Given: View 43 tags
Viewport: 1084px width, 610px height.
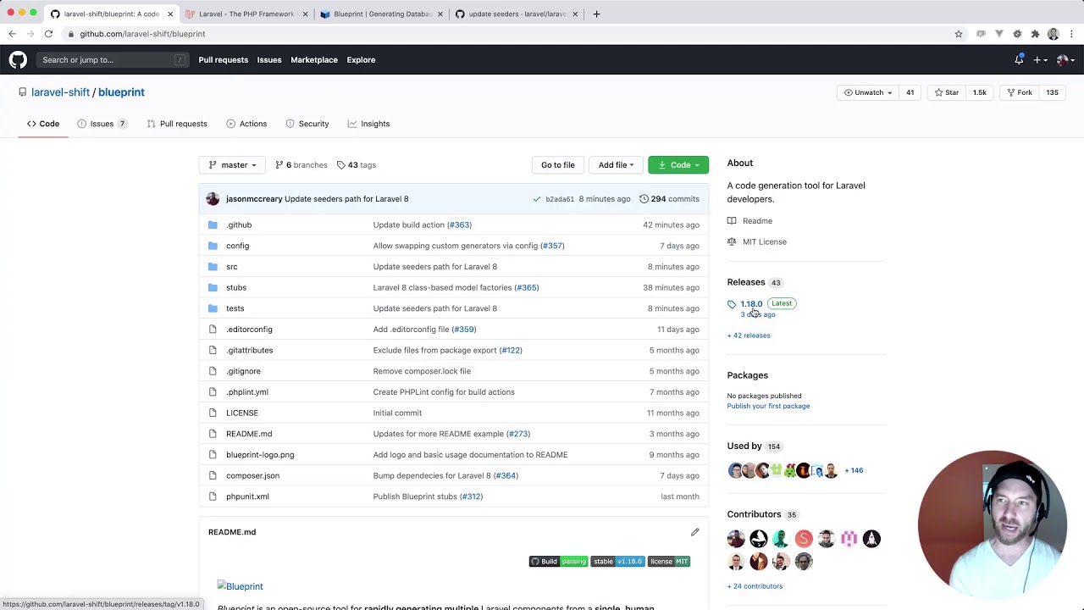Looking at the screenshot, I should pos(357,165).
